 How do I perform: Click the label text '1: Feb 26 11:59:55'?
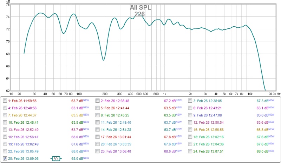click(x=22, y=101)
